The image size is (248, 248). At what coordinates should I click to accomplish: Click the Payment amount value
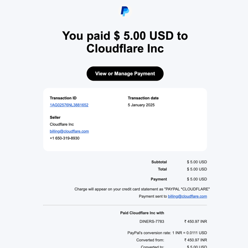click(x=197, y=179)
